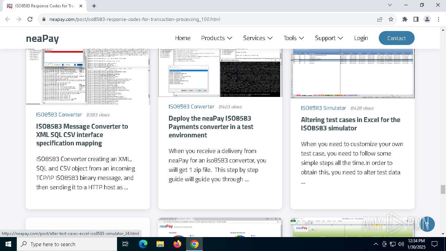Share this page icon in address bar
Viewport: 446px width, 251px height.
380,19
